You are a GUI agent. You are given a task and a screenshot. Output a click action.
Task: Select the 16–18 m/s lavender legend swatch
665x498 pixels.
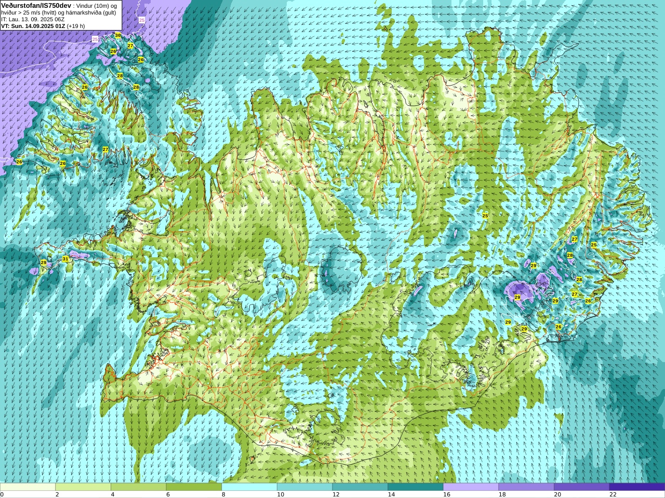click(x=471, y=487)
